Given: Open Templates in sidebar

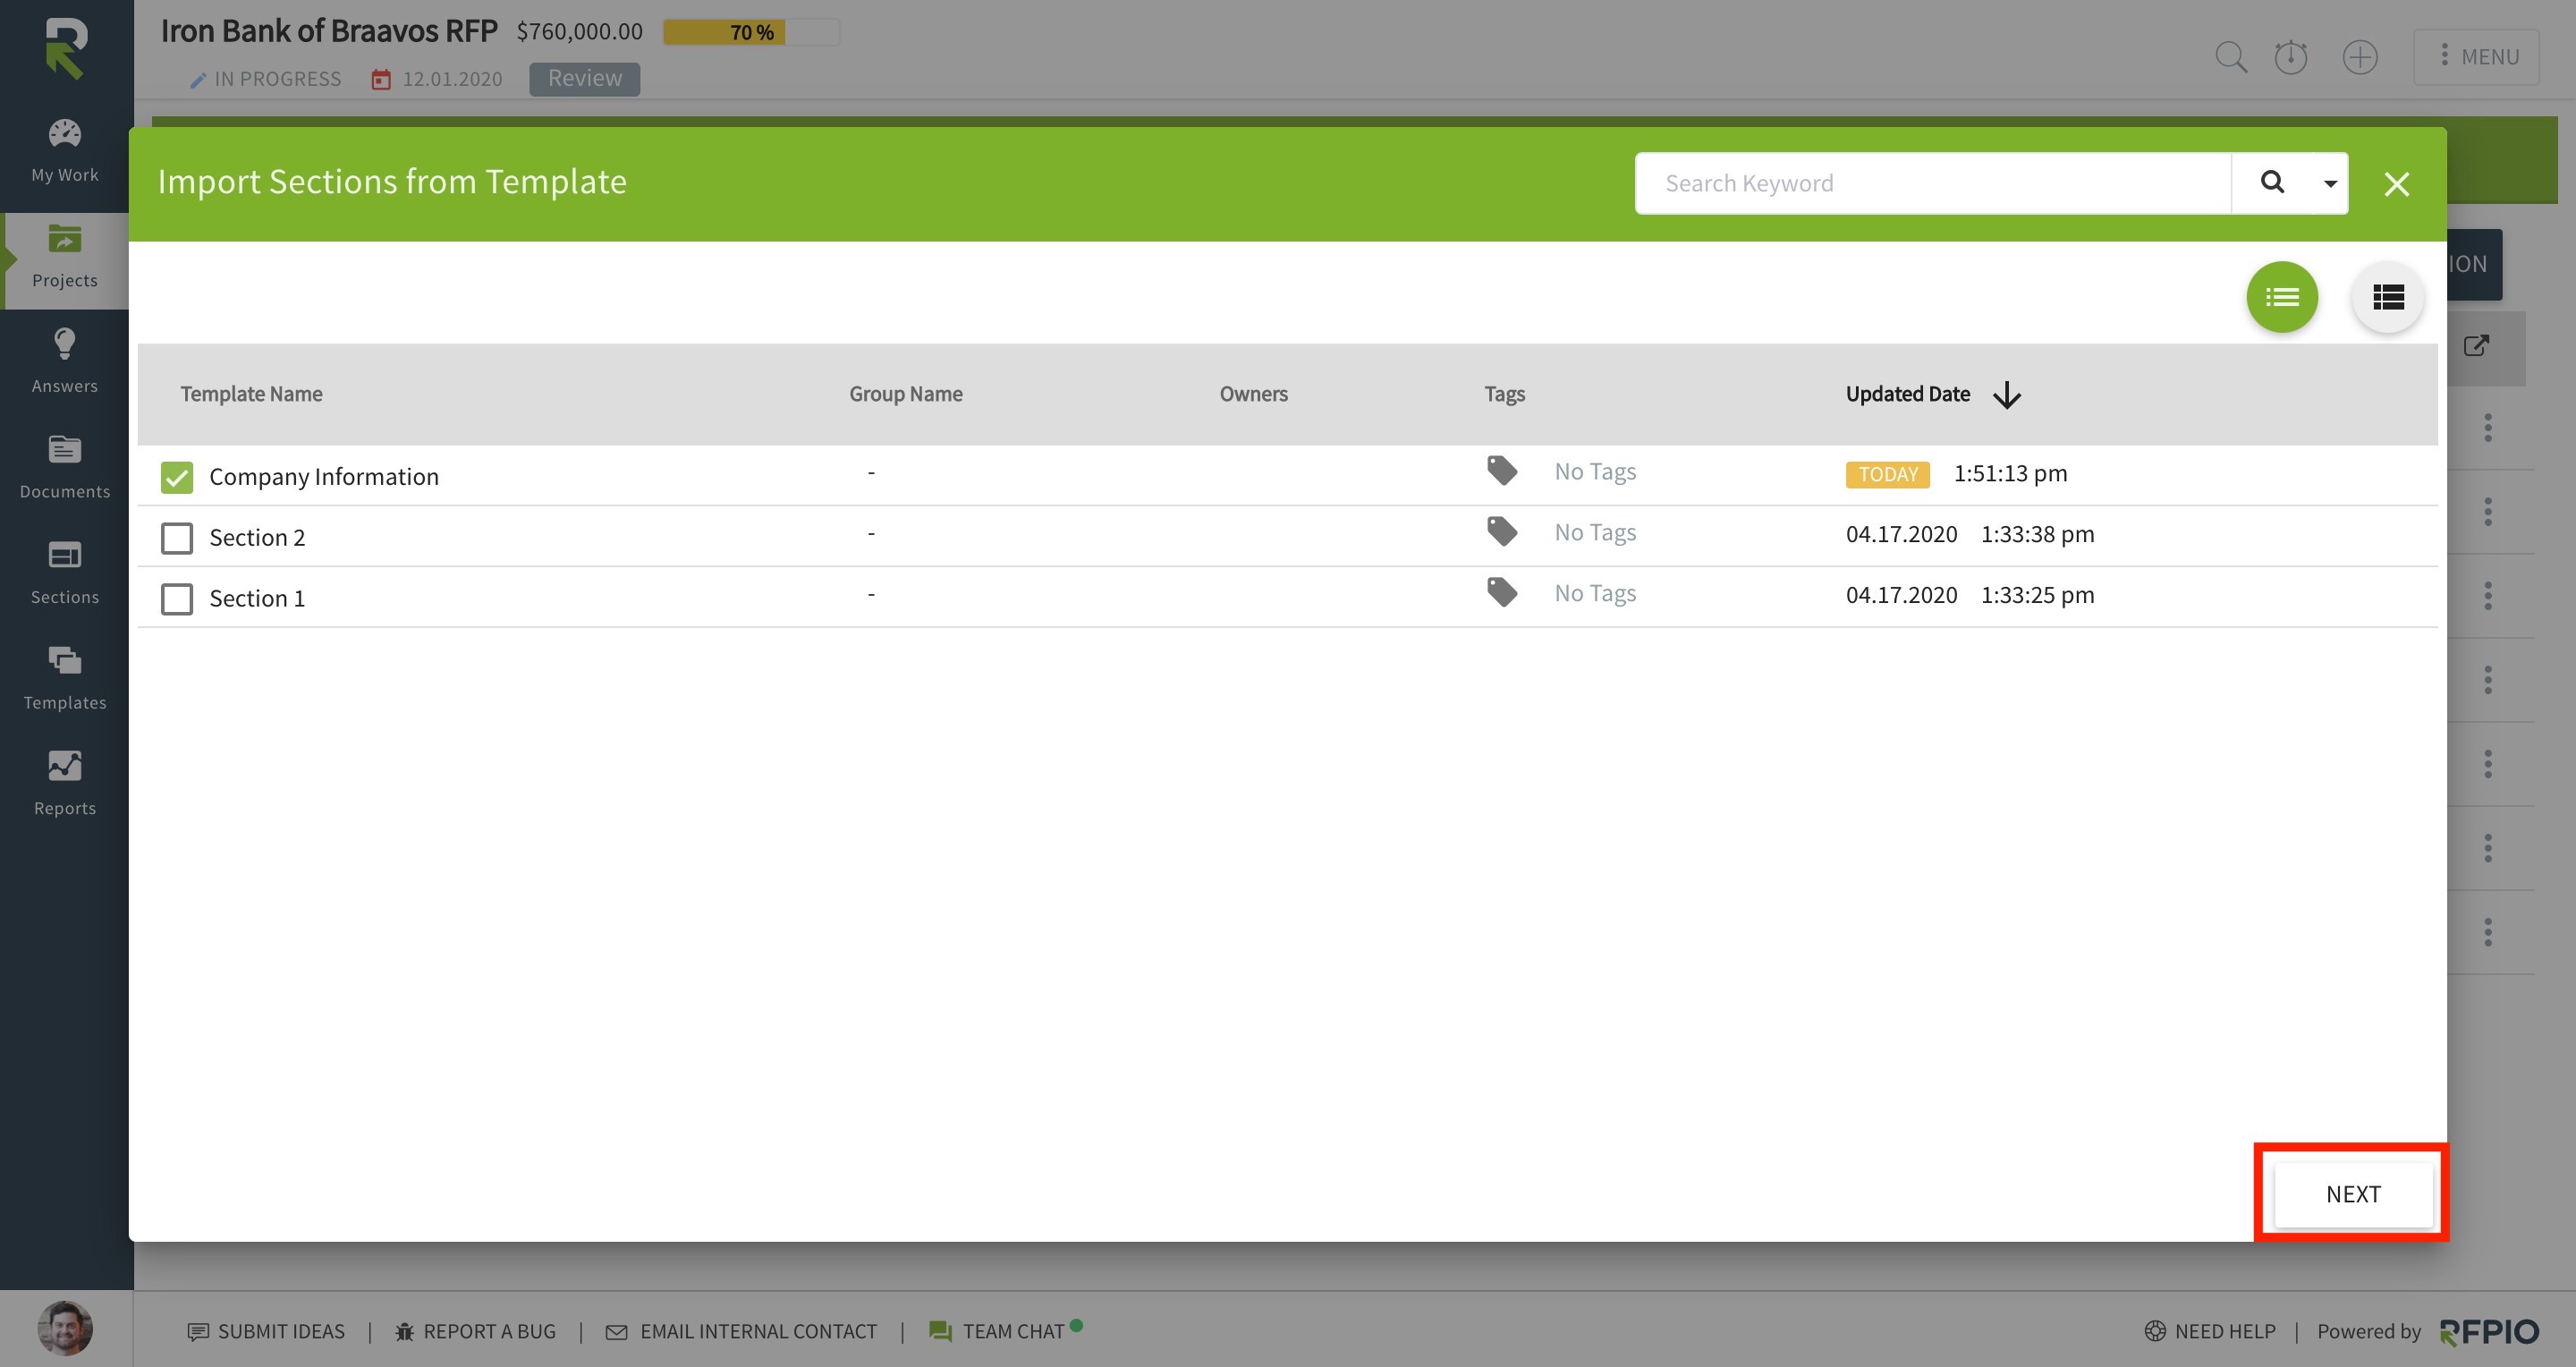Looking at the screenshot, I should coord(65,678).
